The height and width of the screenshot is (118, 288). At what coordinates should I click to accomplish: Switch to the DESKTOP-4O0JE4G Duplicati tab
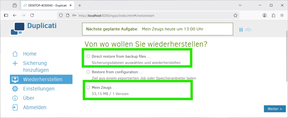[47, 6]
